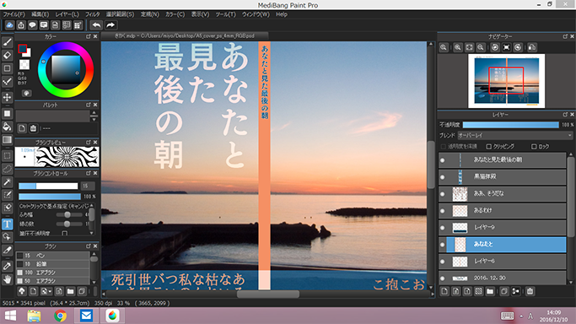Open Chrome from the taskbar
Image resolution: width=576 pixels, height=324 pixels.
(60, 316)
